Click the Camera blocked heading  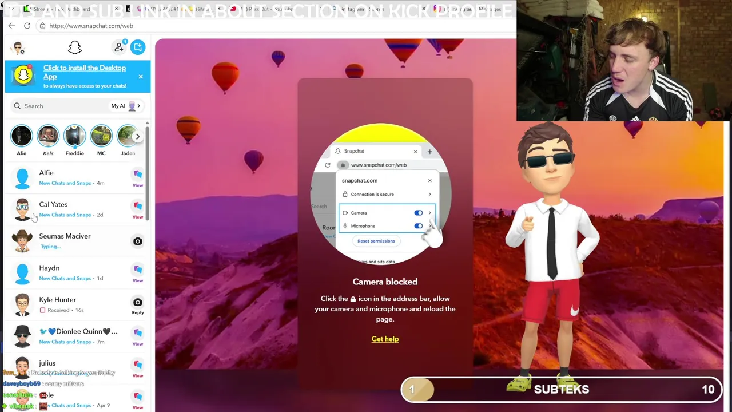[x=385, y=282]
